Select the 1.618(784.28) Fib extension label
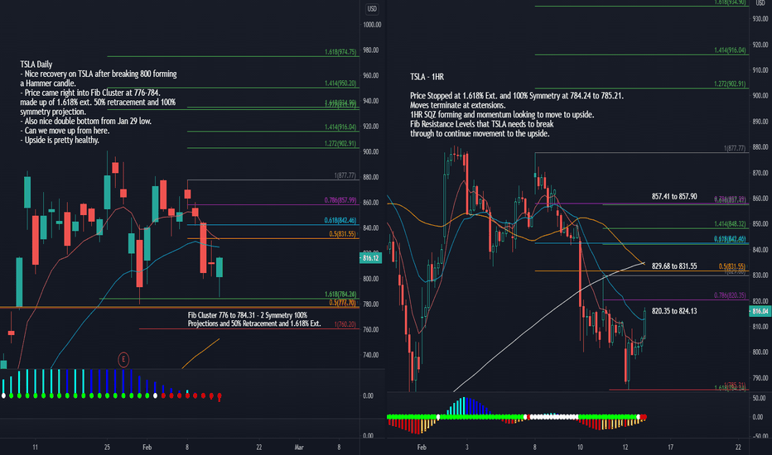772x455 pixels. tap(340, 295)
